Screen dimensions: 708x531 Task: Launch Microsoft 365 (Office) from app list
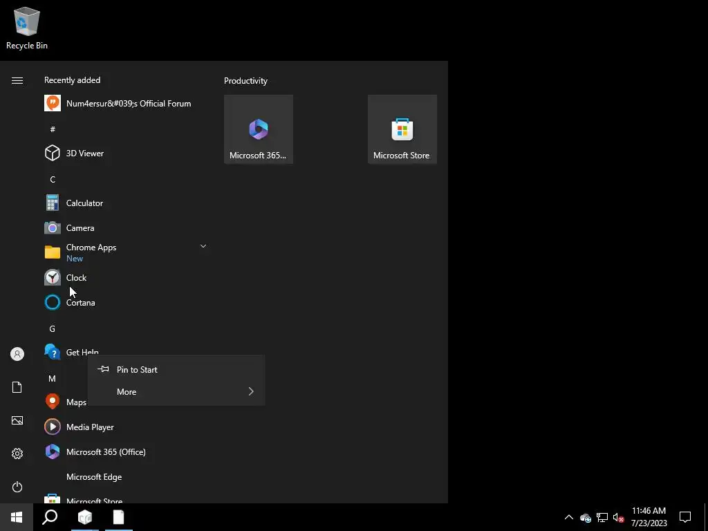coord(95,451)
